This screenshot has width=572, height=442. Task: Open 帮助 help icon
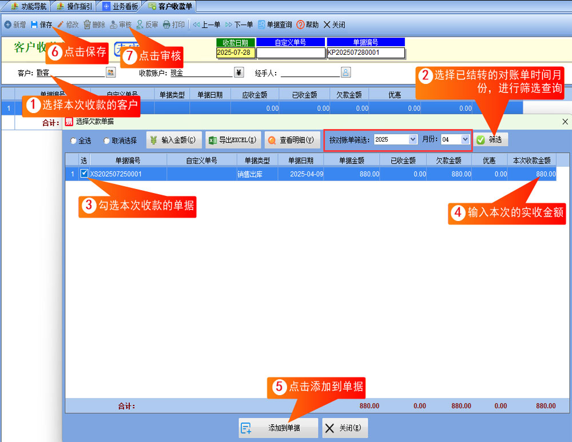tap(300, 25)
